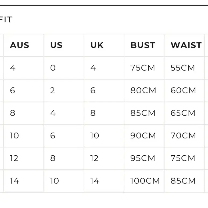This screenshot has height=208, width=208.
Task: Click the 65CM waist value
Action: (183, 113)
